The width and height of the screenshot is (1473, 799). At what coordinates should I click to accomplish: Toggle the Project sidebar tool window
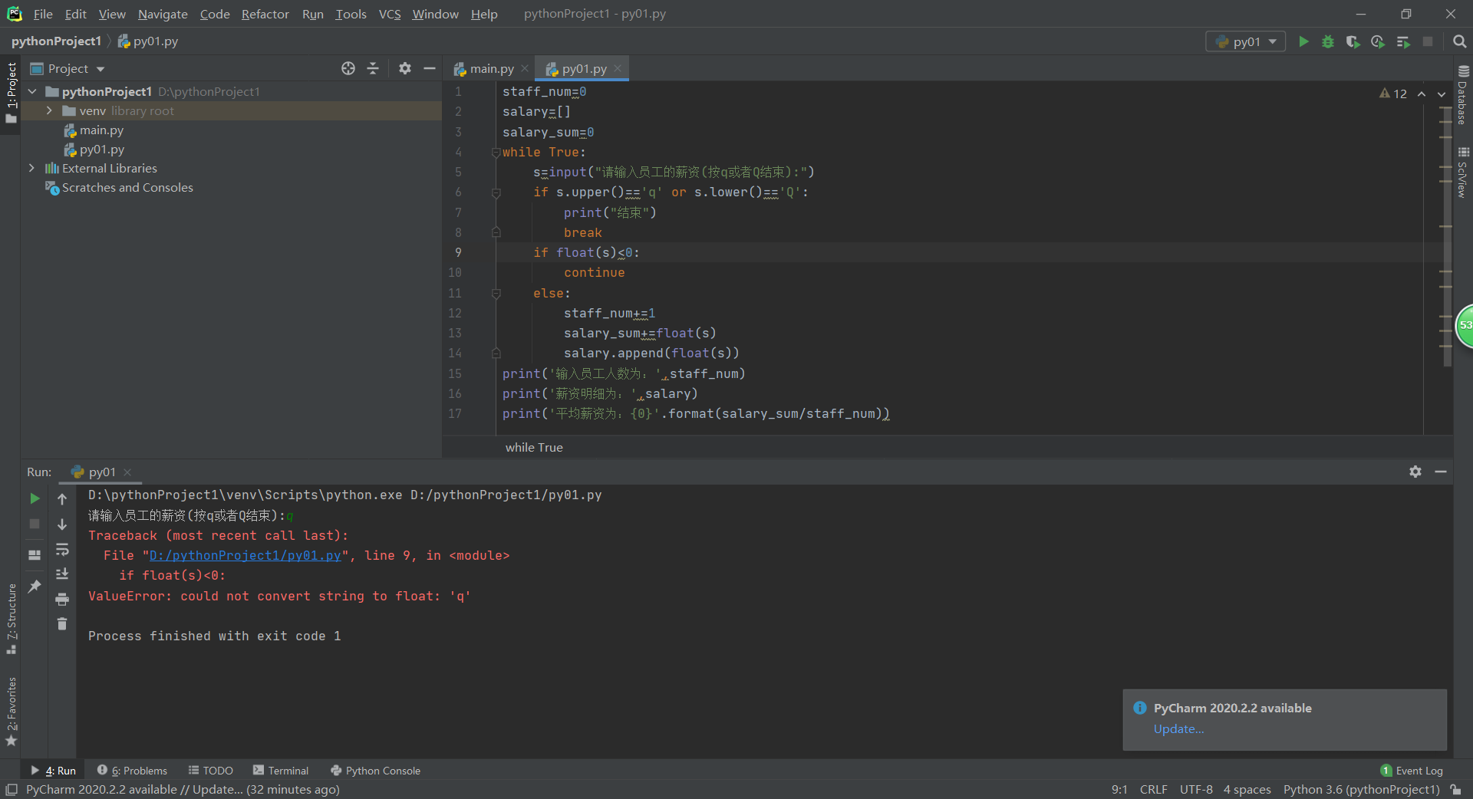click(x=11, y=92)
